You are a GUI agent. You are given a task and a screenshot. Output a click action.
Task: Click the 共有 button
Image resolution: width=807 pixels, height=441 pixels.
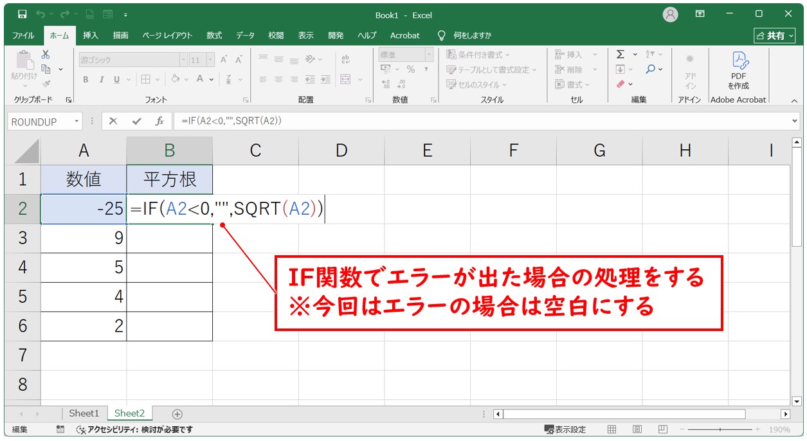tap(775, 36)
